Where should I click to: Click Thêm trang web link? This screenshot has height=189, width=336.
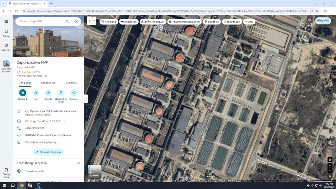(x=34, y=171)
